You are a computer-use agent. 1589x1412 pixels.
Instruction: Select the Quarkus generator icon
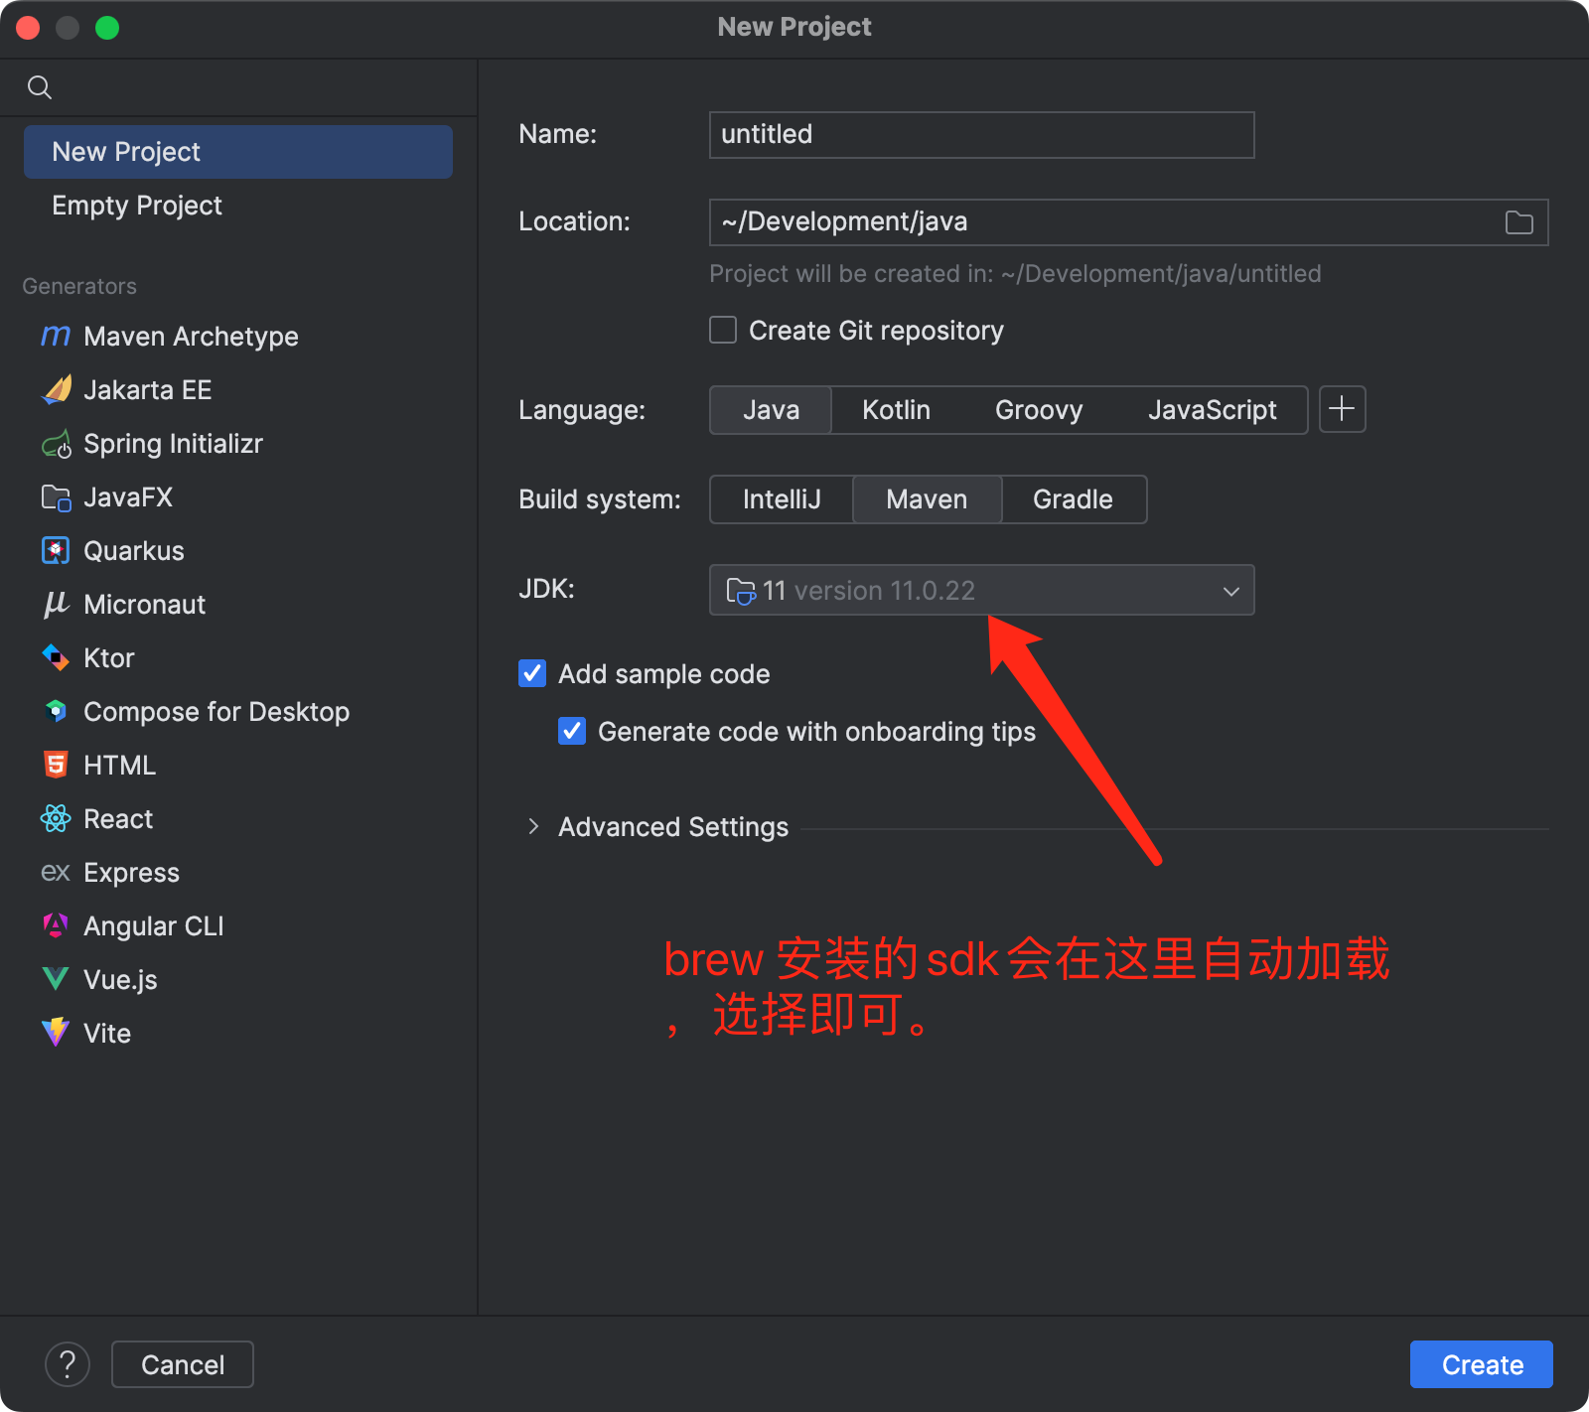56,551
